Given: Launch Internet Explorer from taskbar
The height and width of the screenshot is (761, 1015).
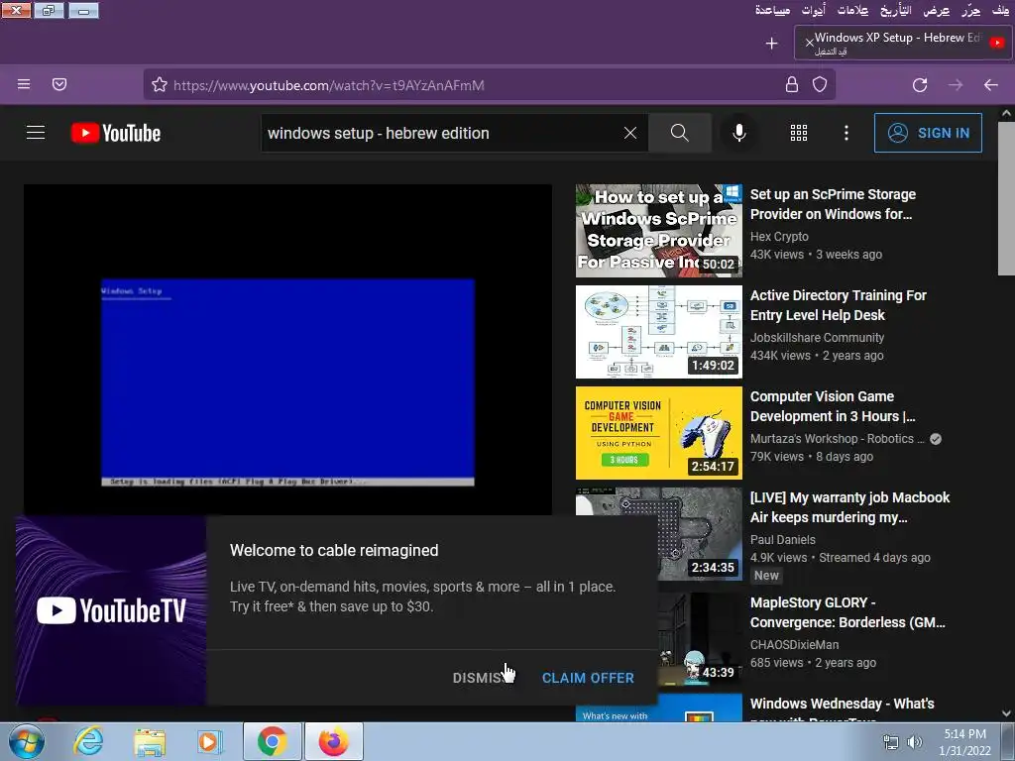Looking at the screenshot, I should tap(88, 741).
